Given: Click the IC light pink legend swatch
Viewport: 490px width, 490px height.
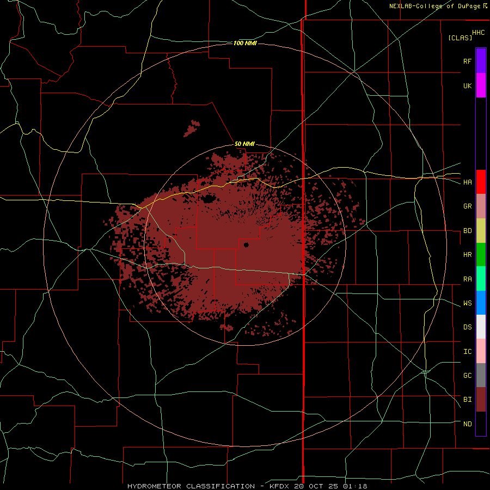Looking at the screenshot, I should coord(481,351).
